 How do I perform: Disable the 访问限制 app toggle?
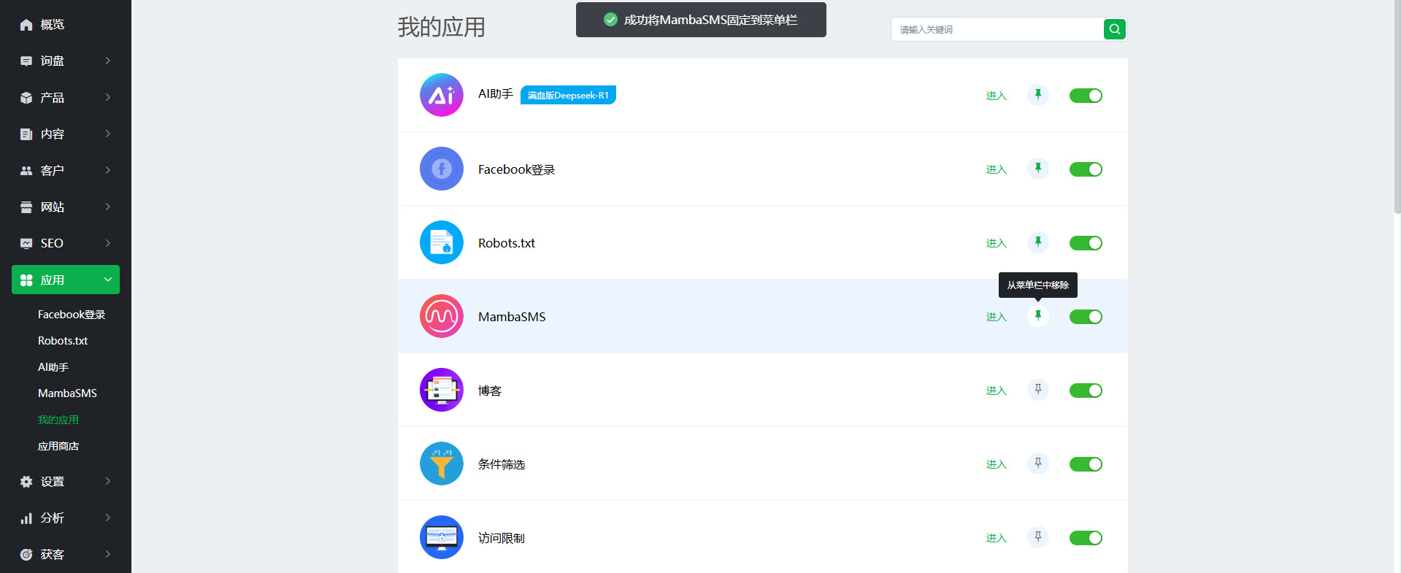tap(1086, 538)
